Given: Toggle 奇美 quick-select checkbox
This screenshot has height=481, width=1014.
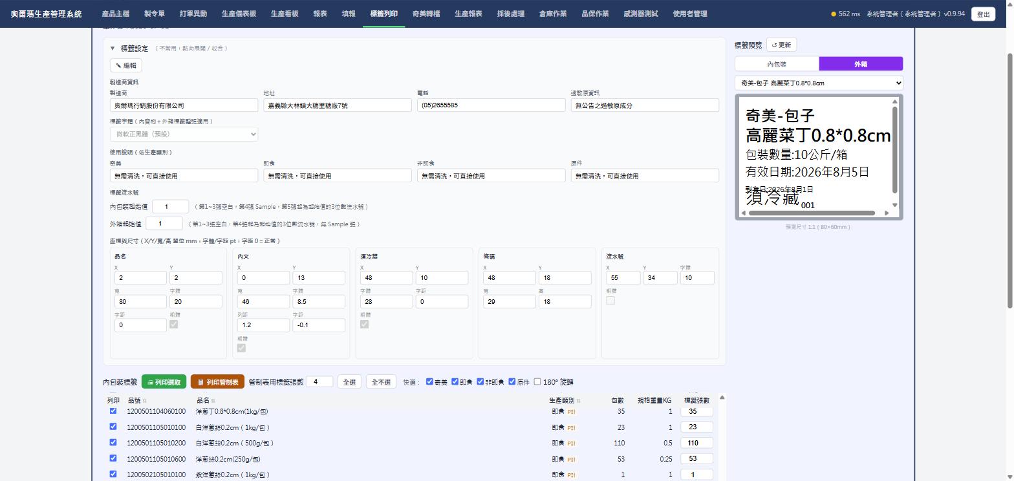Looking at the screenshot, I should (x=429, y=381).
